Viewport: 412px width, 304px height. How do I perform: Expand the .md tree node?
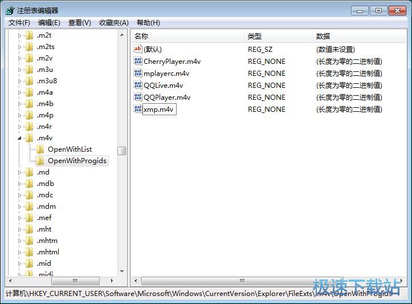click(x=19, y=172)
